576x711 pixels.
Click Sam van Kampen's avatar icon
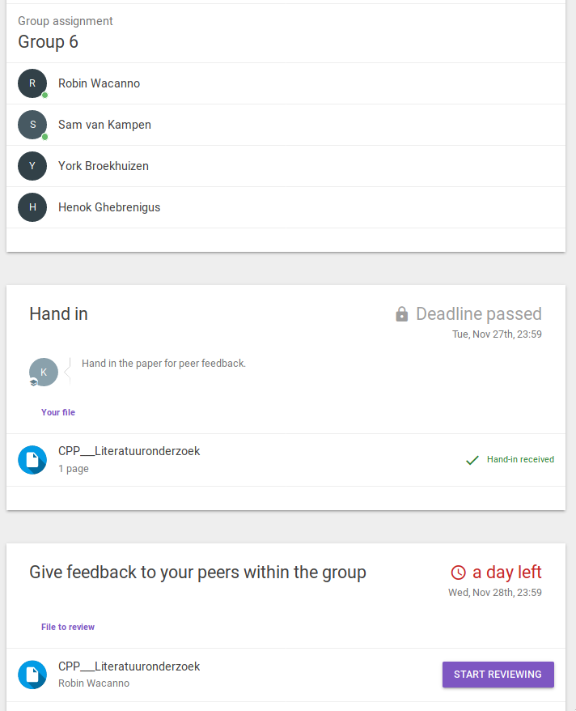coord(32,125)
